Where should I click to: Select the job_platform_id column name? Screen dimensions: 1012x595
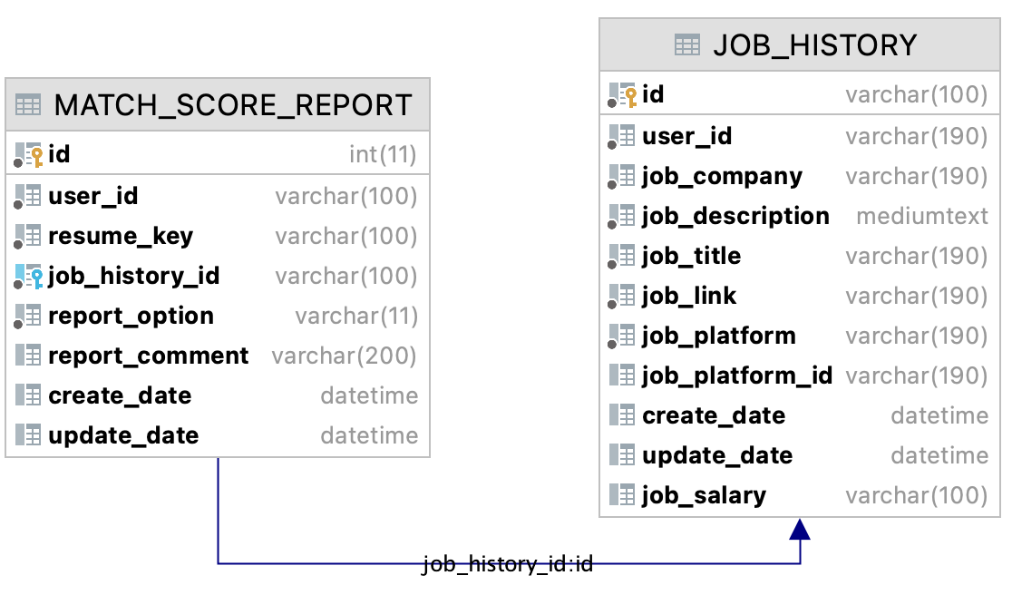point(737,376)
